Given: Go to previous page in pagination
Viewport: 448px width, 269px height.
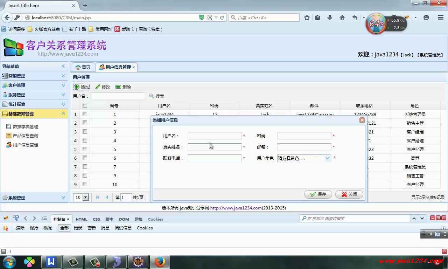Looking at the screenshot, I should coord(107,197).
